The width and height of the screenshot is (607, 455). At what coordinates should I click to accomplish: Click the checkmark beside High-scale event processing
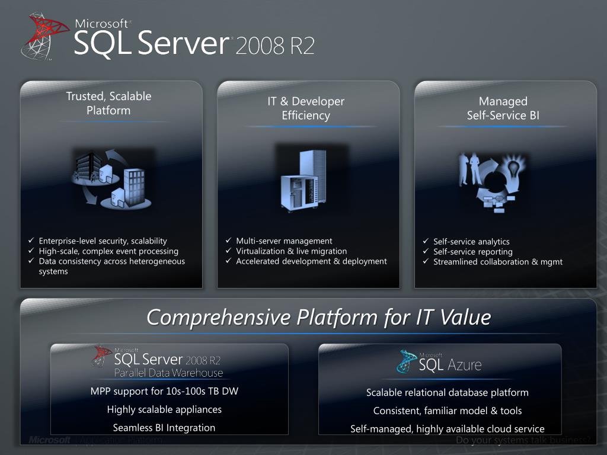31,251
